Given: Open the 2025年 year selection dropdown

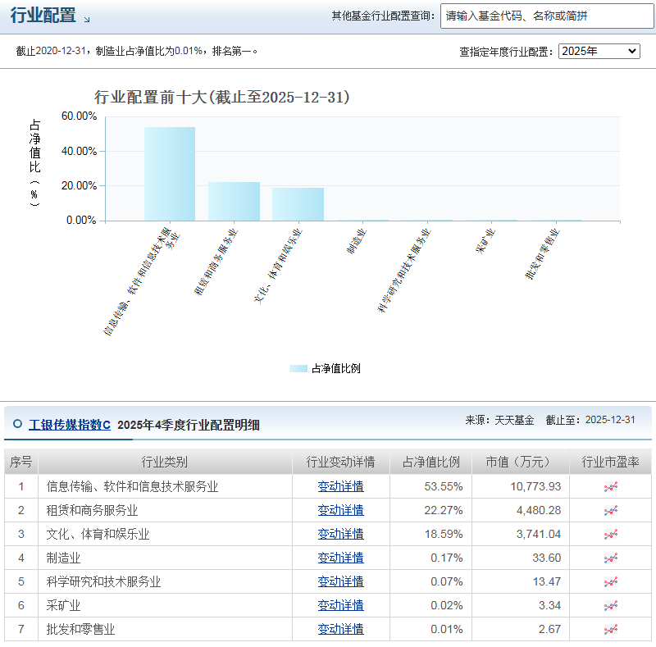Looking at the screenshot, I should pyautogui.click(x=599, y=51).
